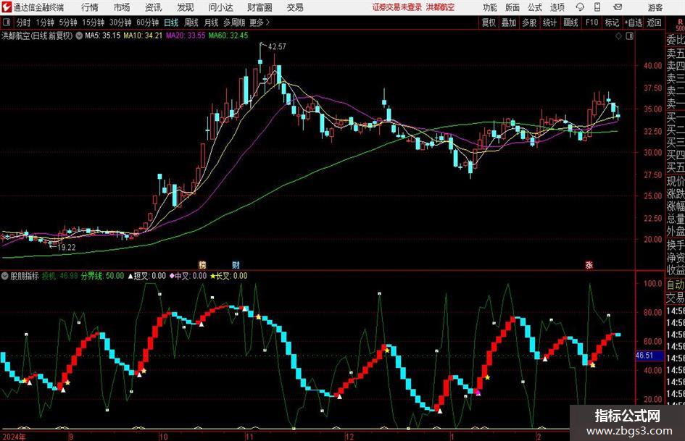This screenshot has height=441, width=685.
Task: Click the 洪都航空 stock name in title bar
Action: (441, 7)
